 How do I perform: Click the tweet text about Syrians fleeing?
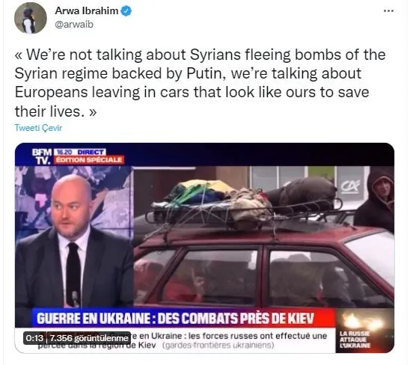200,83
